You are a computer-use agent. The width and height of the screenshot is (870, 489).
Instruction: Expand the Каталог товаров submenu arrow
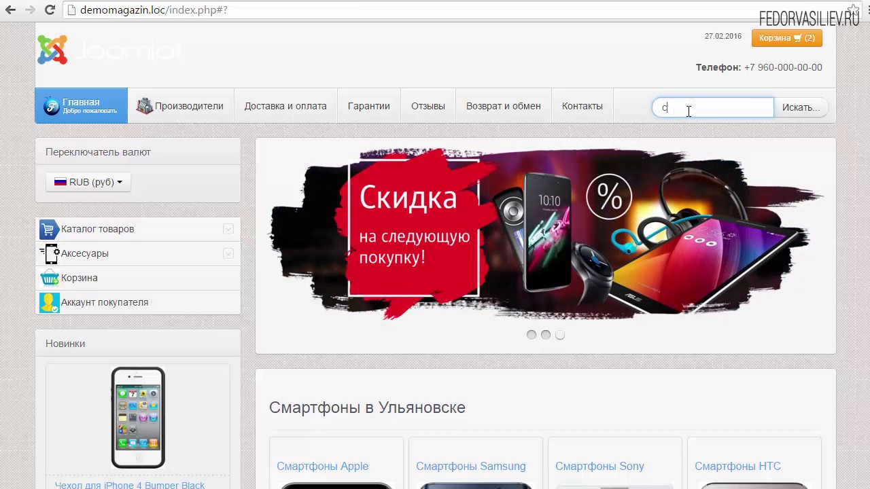(228, 229)
